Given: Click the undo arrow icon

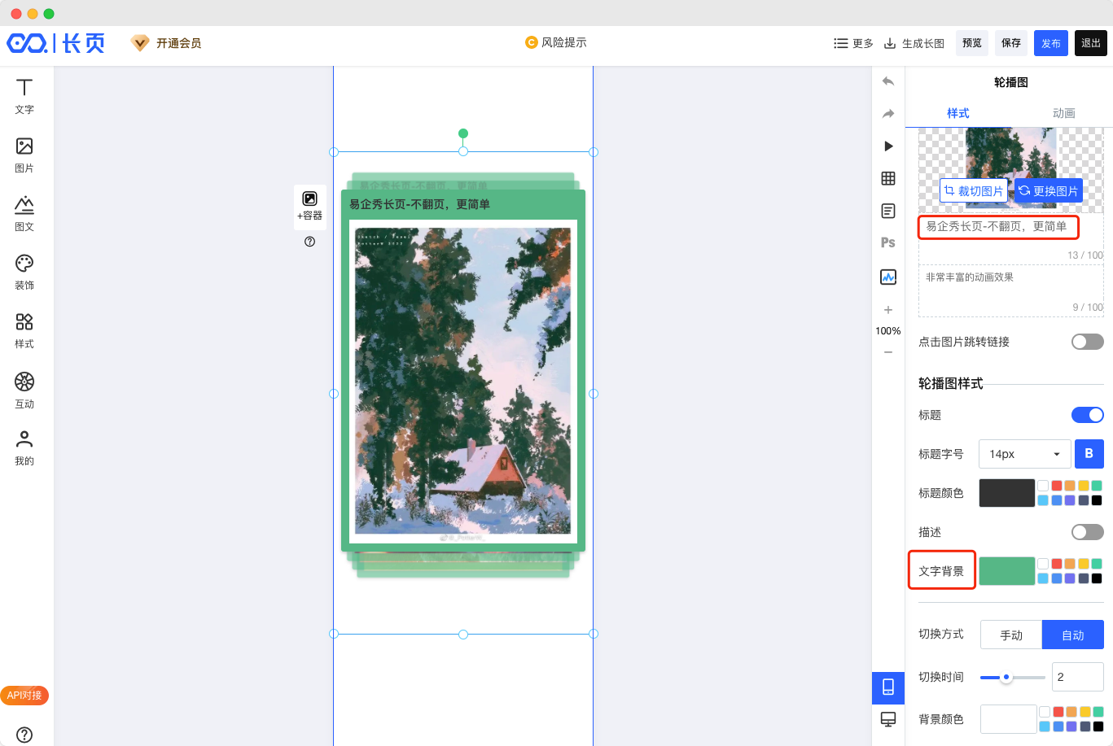Looking at the screenshot, I should (888, 81).
